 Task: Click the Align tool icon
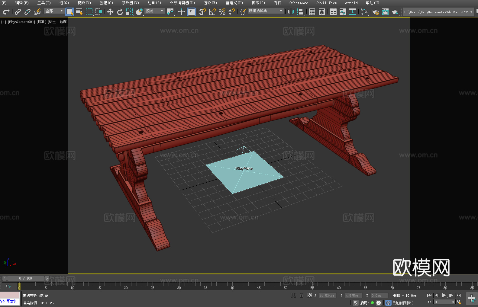(x=301, y=12)
